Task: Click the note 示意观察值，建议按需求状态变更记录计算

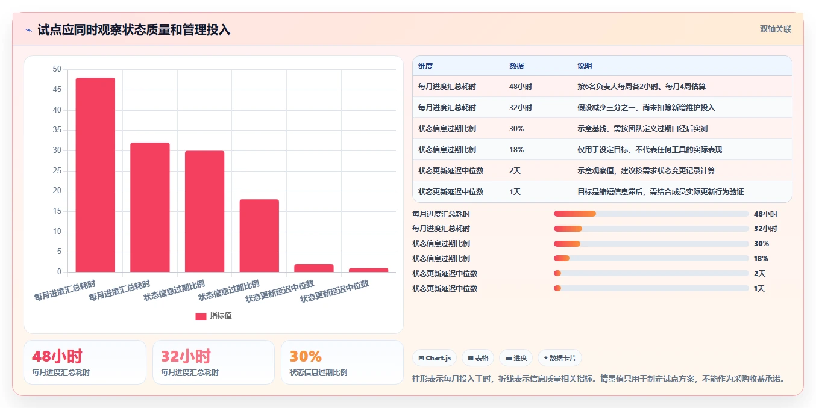Action: click(x=646, y=171)
